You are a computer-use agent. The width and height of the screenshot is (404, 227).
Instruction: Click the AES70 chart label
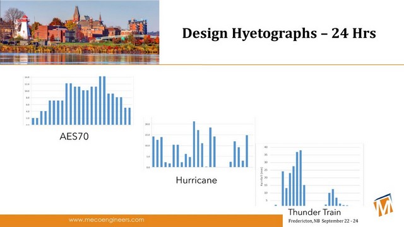click(74, 136)
